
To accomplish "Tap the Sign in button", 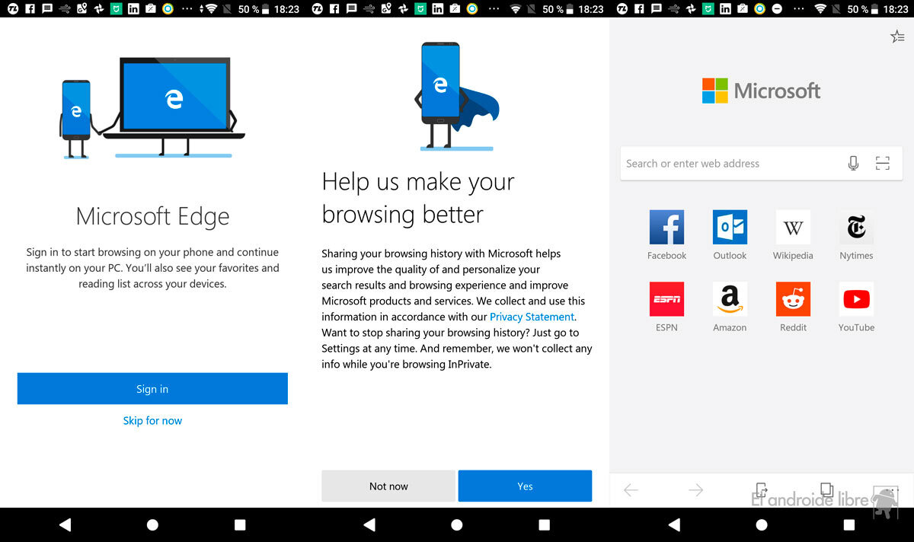I will (x=152, y=388).
